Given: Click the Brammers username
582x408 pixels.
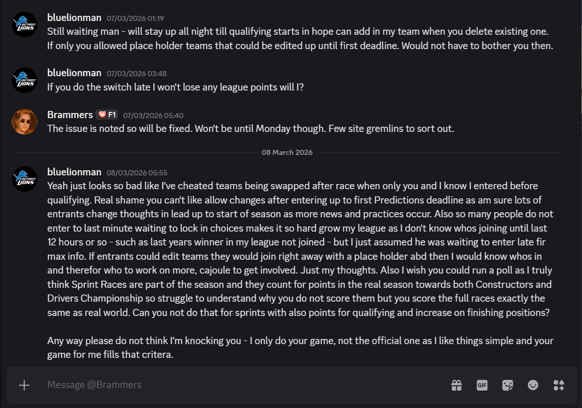Looking at the screenshot, I should tap(69, 115).
